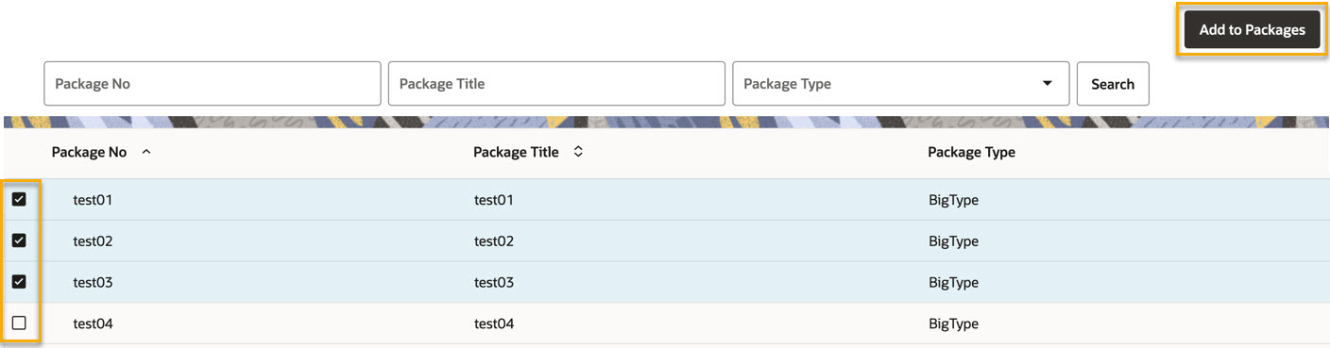Click the Search button

click(1113, 84)
